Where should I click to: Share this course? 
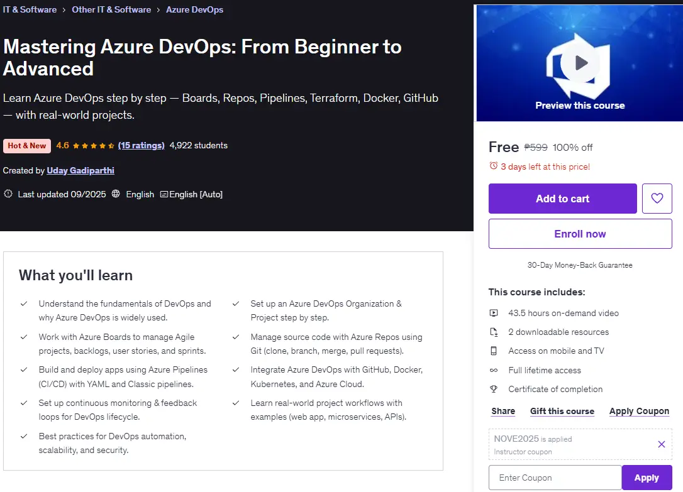pyautogui.click(x=503, y=411)
